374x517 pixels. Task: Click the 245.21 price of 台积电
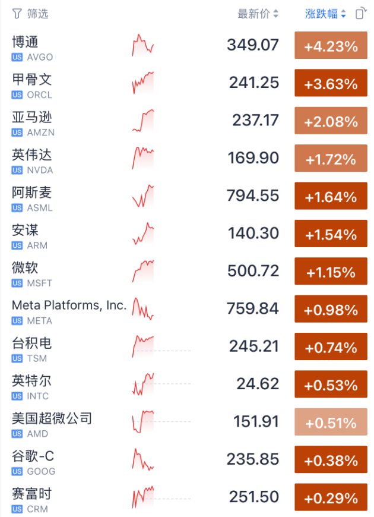pyautogui.click(x=253, y=346)
